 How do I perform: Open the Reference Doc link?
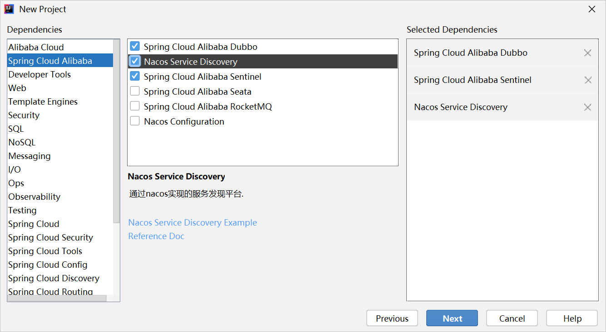[156, 236]
